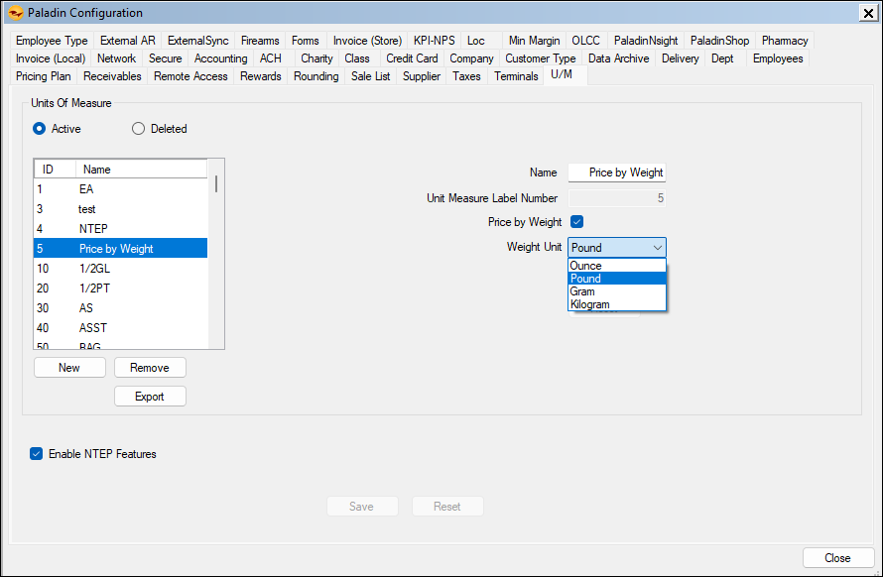
Task: Collapse the Weight Unit dropdown arrow
Action: coord(657,248)
